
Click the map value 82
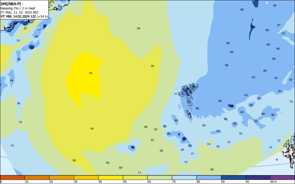point(226,119)
